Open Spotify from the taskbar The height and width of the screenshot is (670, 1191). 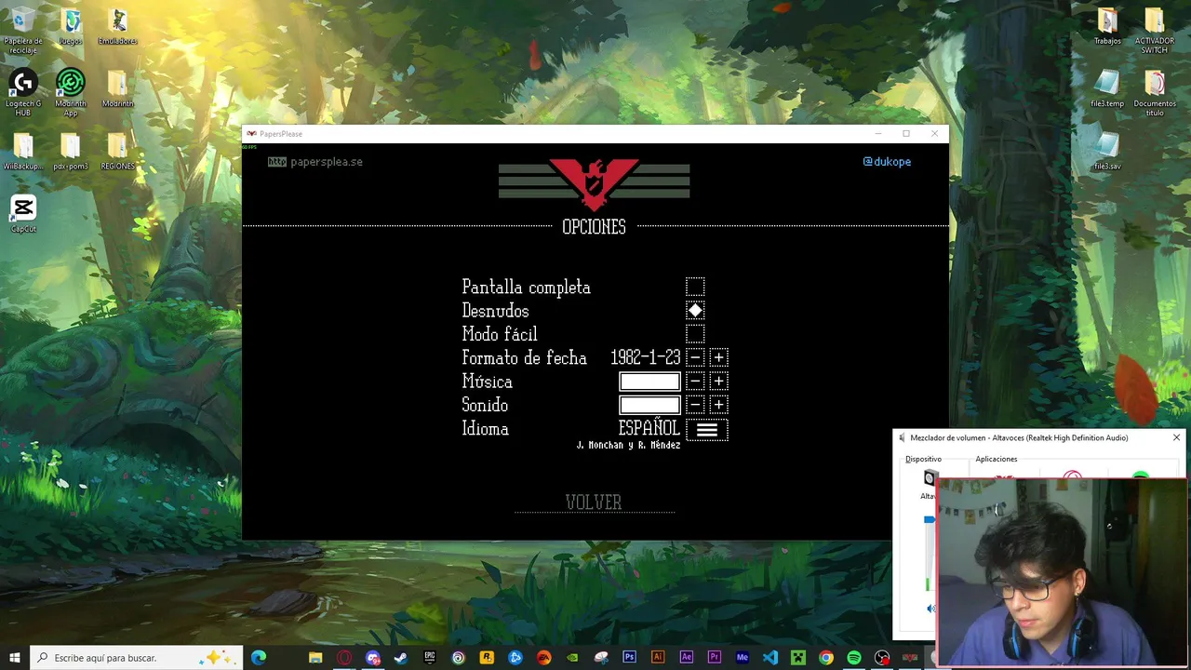853,658
